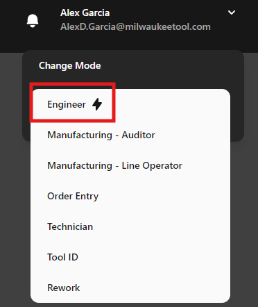Select Rework at the list bottom

(130, 288)
